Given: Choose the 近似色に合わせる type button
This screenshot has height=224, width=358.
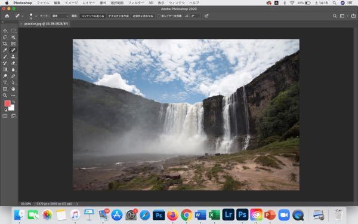Looking at the screenshot, I should [143, 16].
